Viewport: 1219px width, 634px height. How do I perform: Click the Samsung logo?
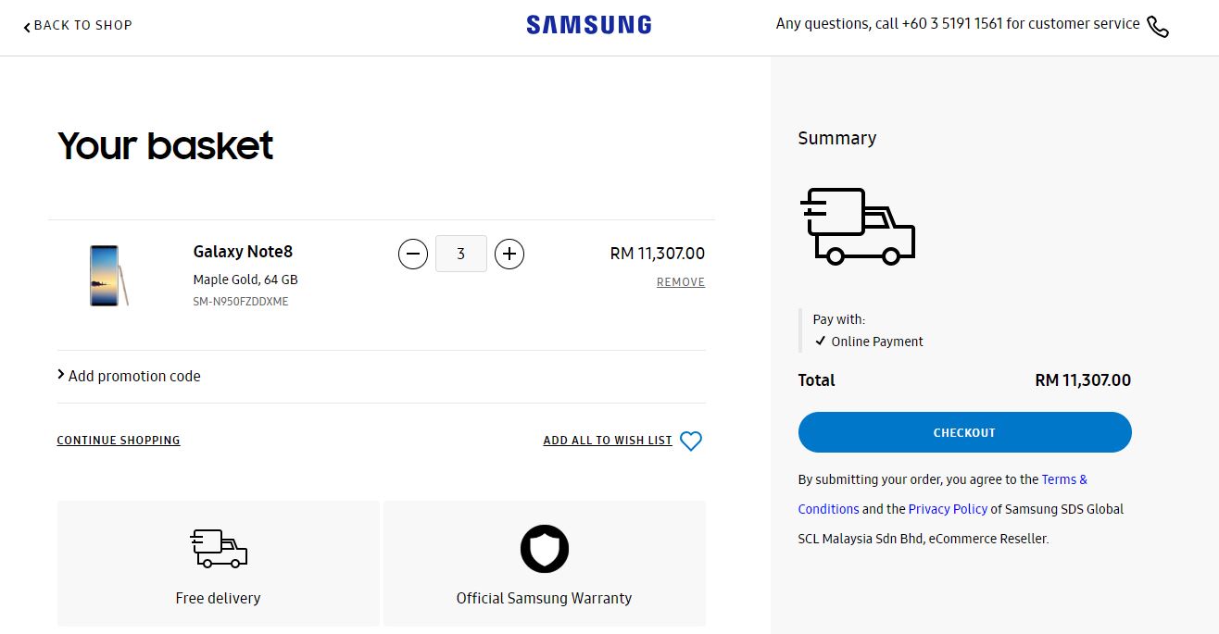pyautogui.click(x=589, y=25)
